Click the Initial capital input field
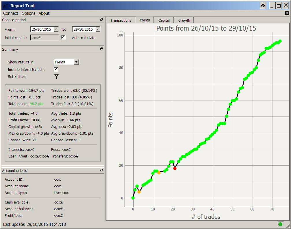 tap(44, 38)
